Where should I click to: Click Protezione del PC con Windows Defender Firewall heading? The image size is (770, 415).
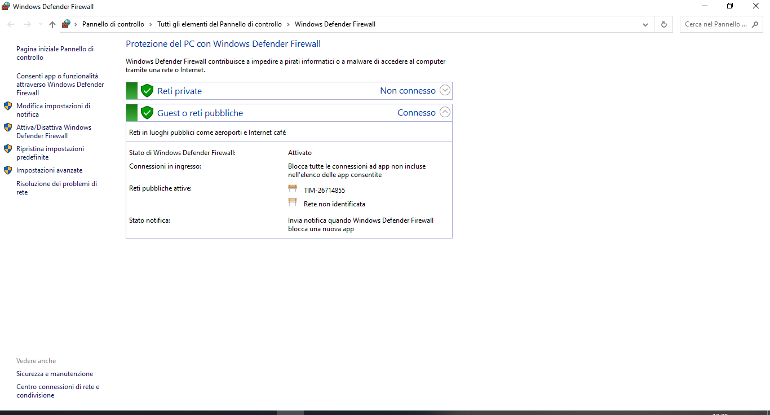pos(223,44)
